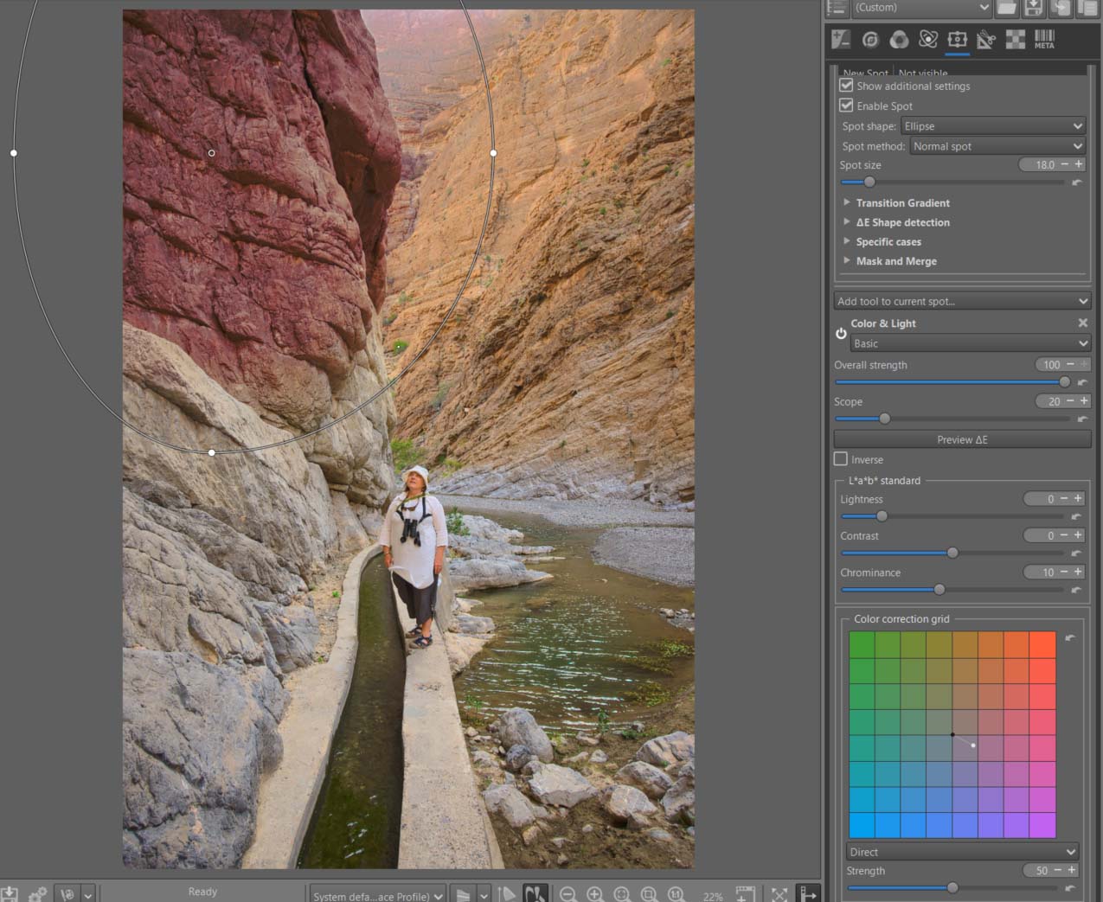Open the Spot shape dropdown
Viewport: 1103px width, 902px height.
pos(993,126)
